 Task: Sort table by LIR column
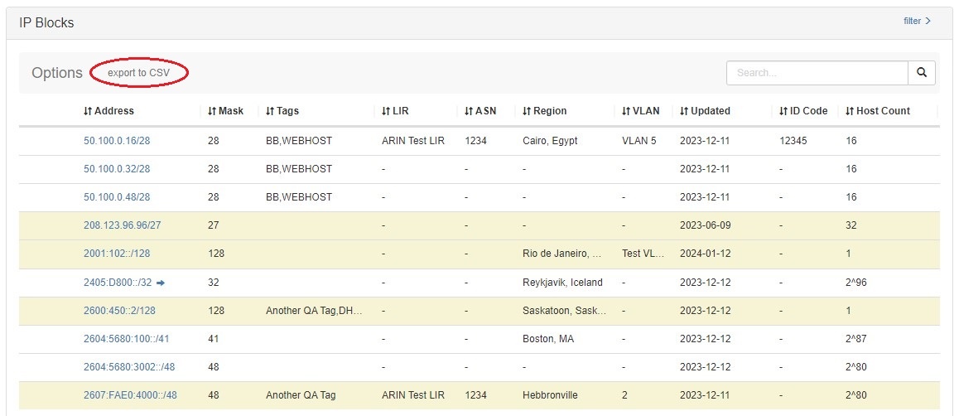(395, 111)
